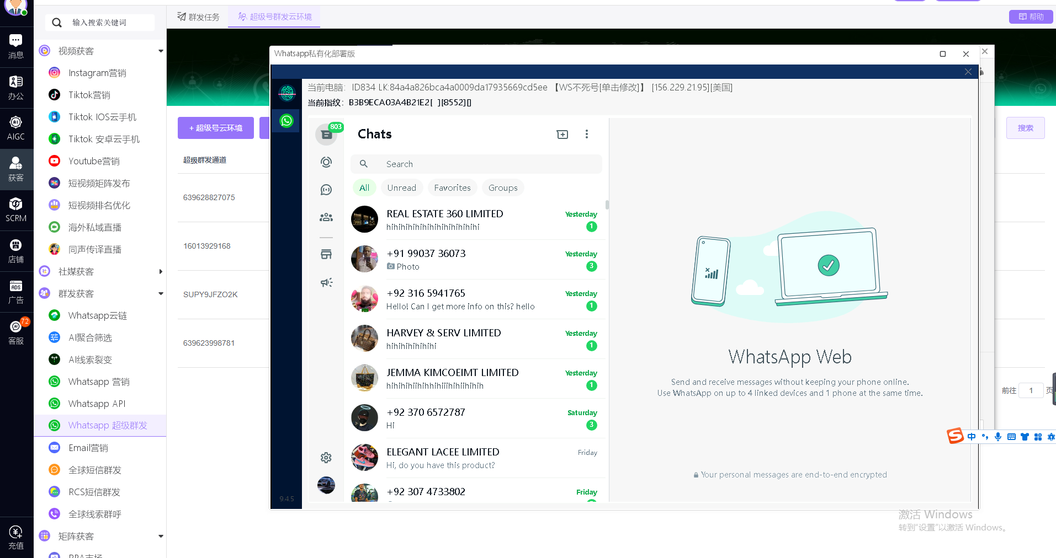The width and height of the screenshot is (1056, 558).
Task: Click the input method 中 language icon
Action: click(972, 437)
